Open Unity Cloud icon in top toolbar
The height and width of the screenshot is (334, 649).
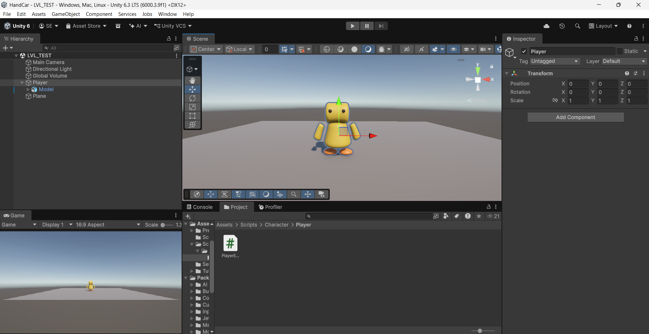547,26
